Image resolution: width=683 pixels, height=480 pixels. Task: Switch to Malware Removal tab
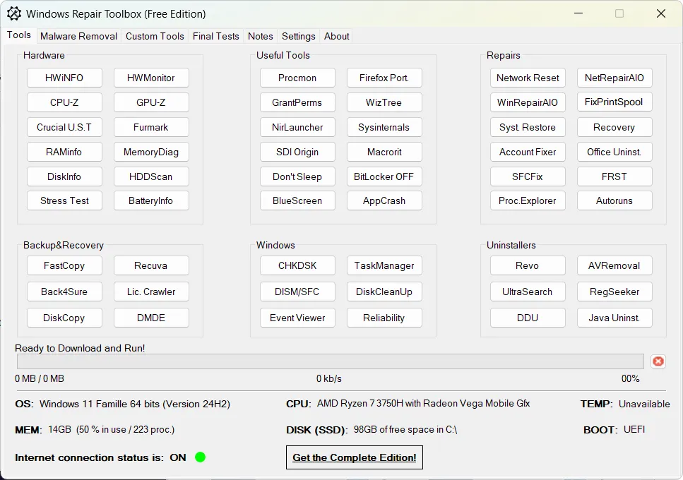point(79,36)
